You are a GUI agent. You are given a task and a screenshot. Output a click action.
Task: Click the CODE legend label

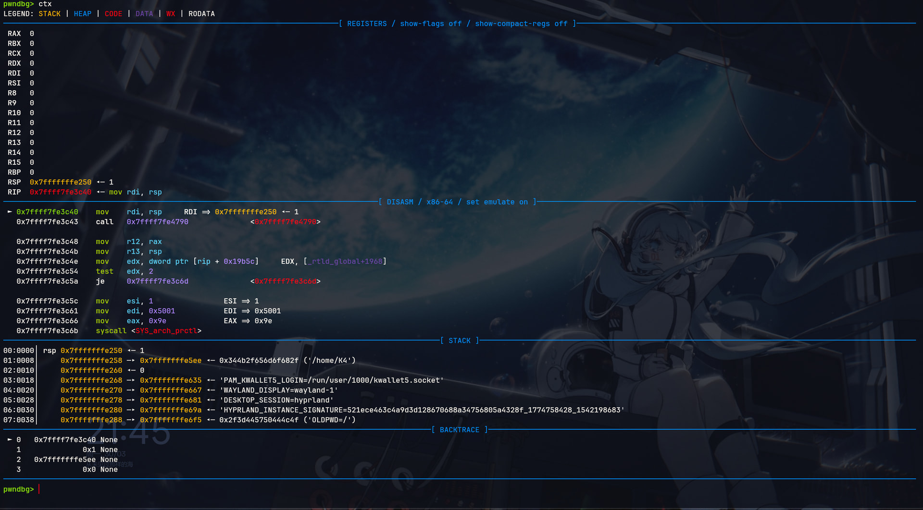tap(113, 14)
